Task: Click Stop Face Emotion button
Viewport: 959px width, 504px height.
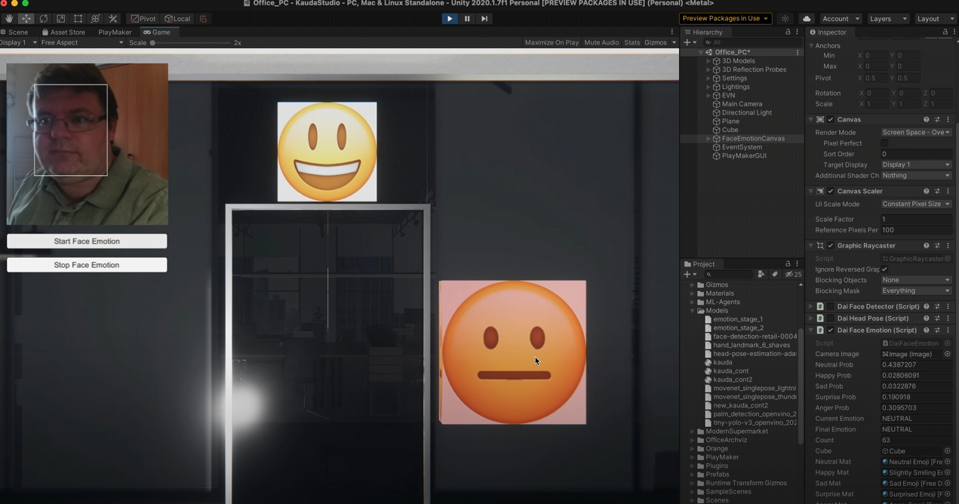Action: pos(87,265)
